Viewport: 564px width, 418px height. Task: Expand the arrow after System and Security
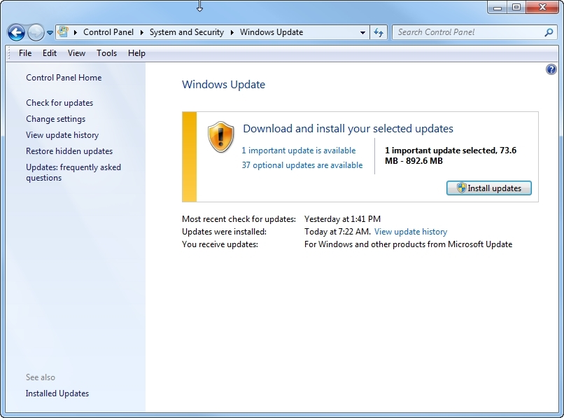pyautogui.click(x=232, y=32)
